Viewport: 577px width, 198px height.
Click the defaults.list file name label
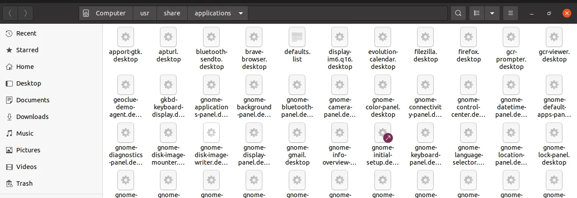coord(297,55)
